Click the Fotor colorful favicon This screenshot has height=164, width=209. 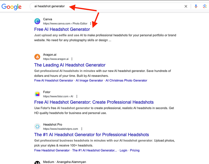click(37, 94)
